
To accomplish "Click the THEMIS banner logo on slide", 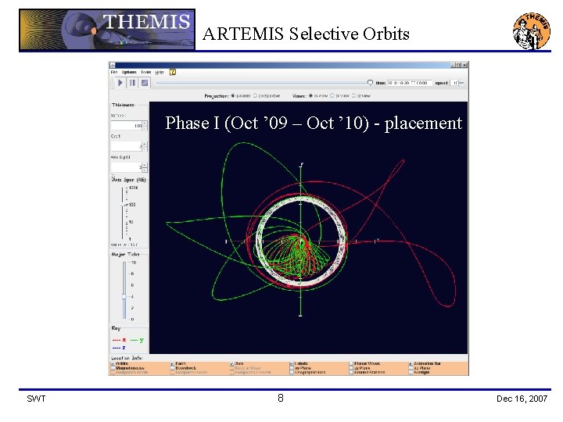I will tap(107, 30).
